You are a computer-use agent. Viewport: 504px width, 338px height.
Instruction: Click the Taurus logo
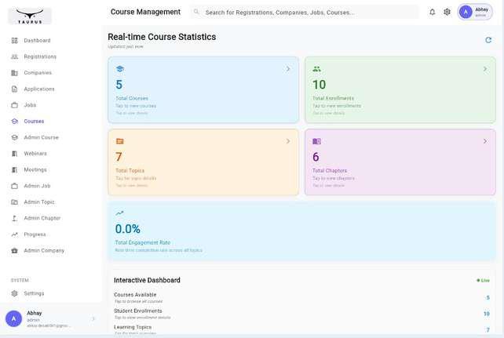pos(30,16)
